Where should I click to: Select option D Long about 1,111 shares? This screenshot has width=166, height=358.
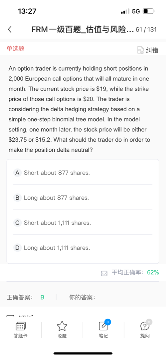pos(83,248)
